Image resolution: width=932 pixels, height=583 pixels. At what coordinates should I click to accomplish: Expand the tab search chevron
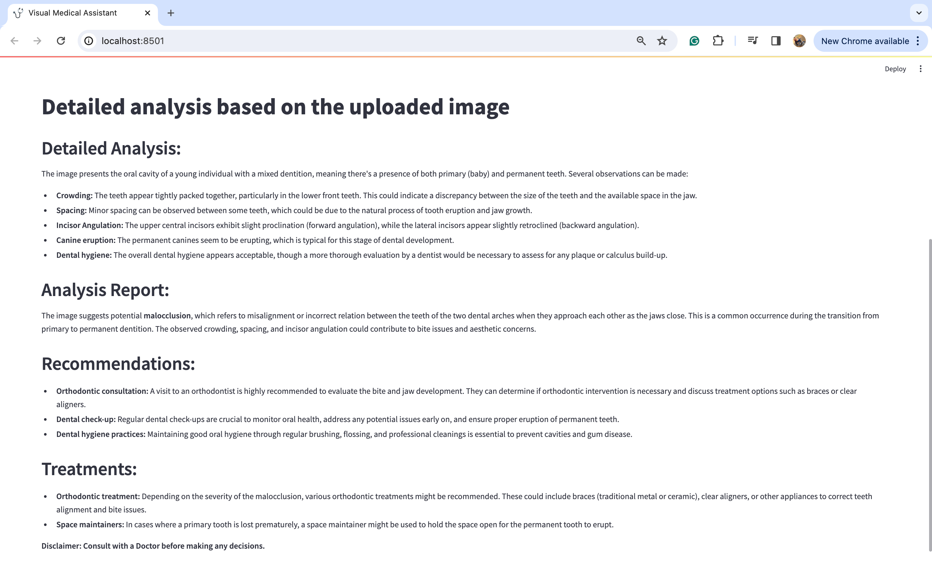point(919,13)
